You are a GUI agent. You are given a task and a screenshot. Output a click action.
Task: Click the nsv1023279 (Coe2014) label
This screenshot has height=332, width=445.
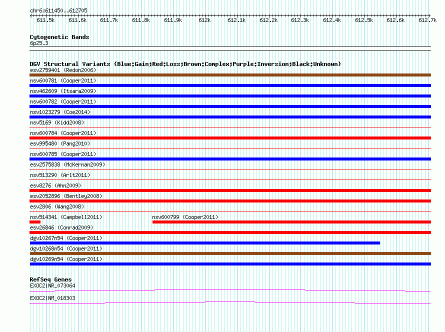click(x=60, y=112)
